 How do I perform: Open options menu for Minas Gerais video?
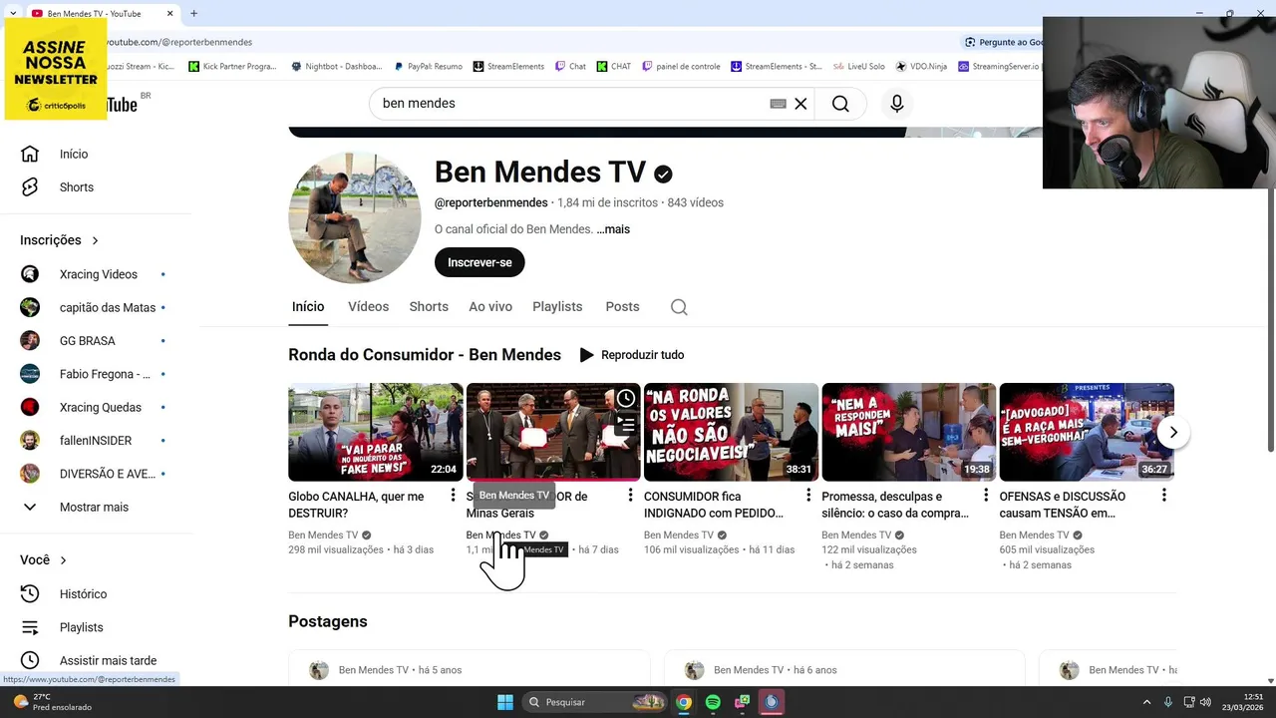pos(630,496)
